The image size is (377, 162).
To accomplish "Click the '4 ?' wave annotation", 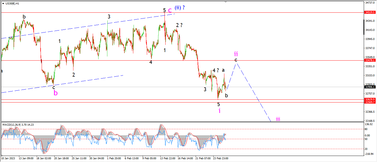I will click(x=216, y=70).
